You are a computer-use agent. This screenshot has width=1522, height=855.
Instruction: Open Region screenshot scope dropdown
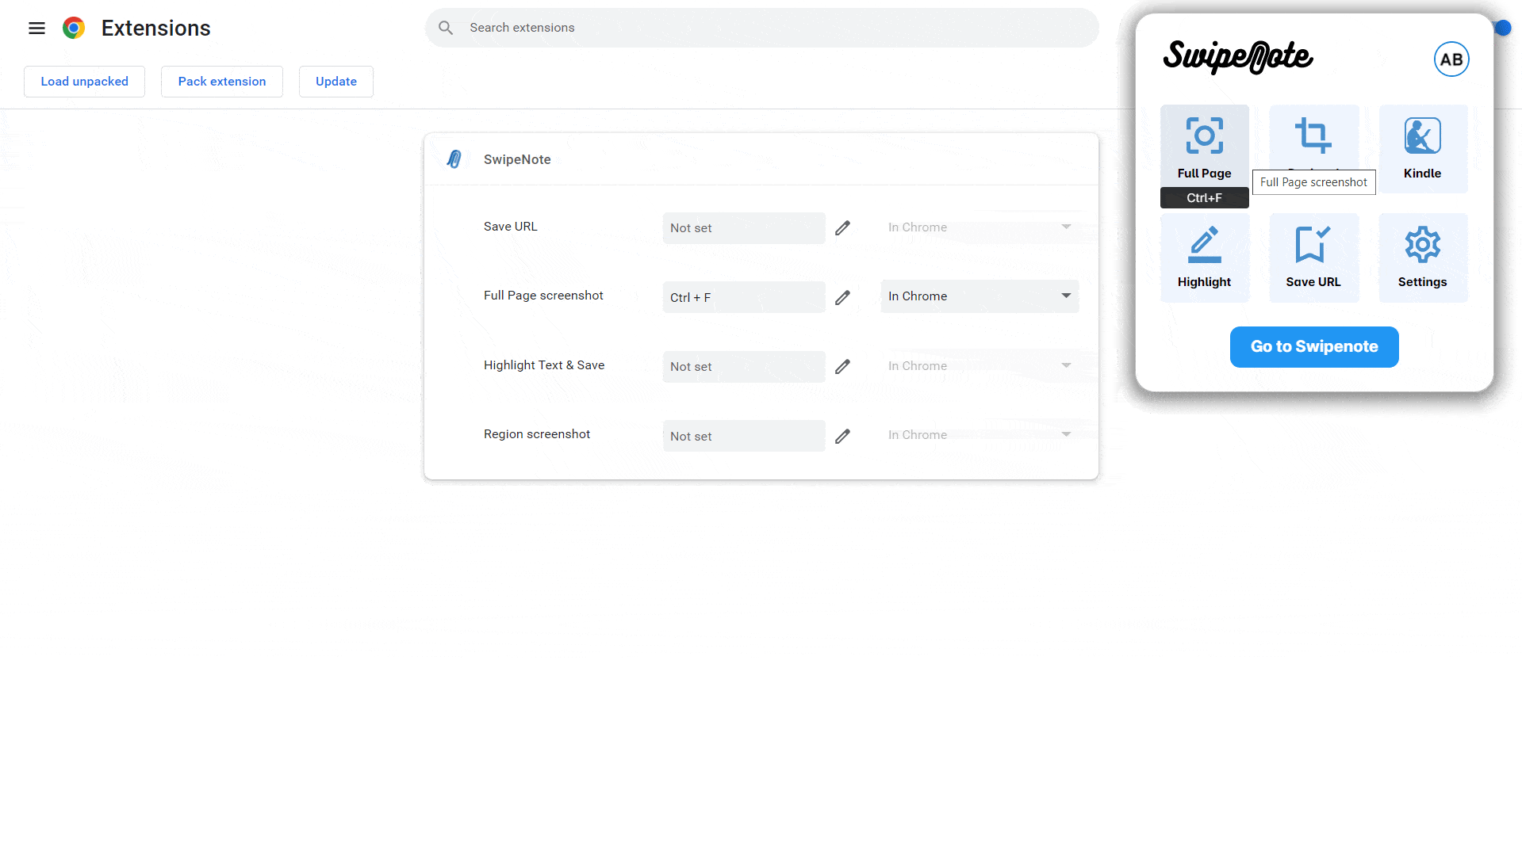click(980, 435)
